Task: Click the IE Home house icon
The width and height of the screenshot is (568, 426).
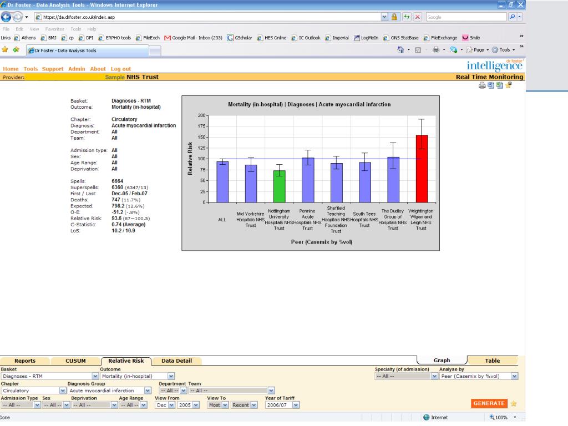Action: click(400, 49)
